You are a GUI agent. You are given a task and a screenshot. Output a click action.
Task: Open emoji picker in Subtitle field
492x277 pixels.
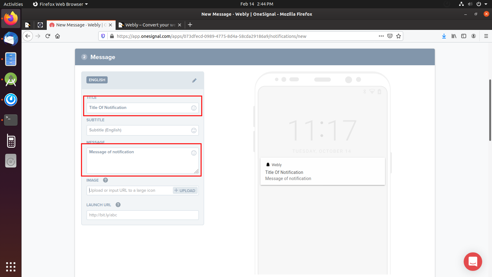pos(194,130)
